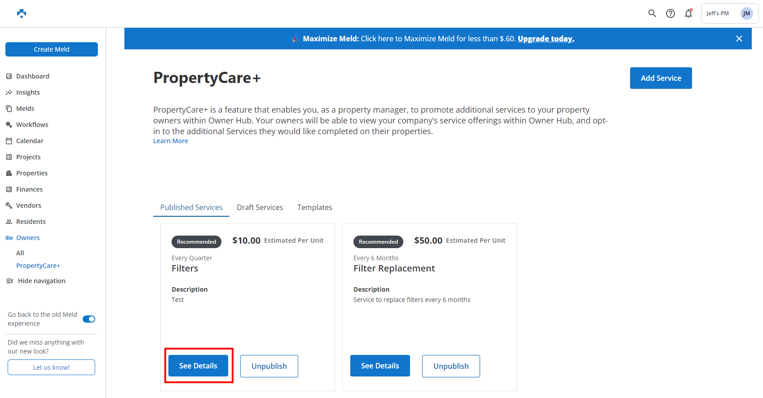The height and width of the screenshot is (398, 763).
Task: Open the Jeff's PM account menu
Action: pyautogui.click(x=729, y=13)
